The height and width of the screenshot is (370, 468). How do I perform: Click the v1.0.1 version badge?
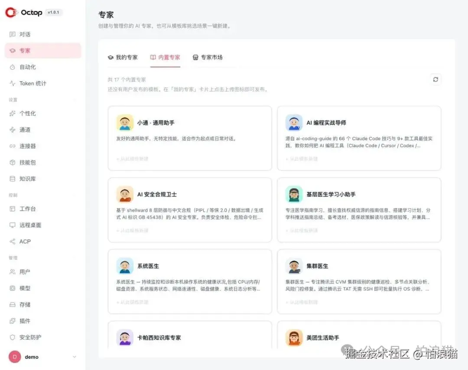[53, 12]
